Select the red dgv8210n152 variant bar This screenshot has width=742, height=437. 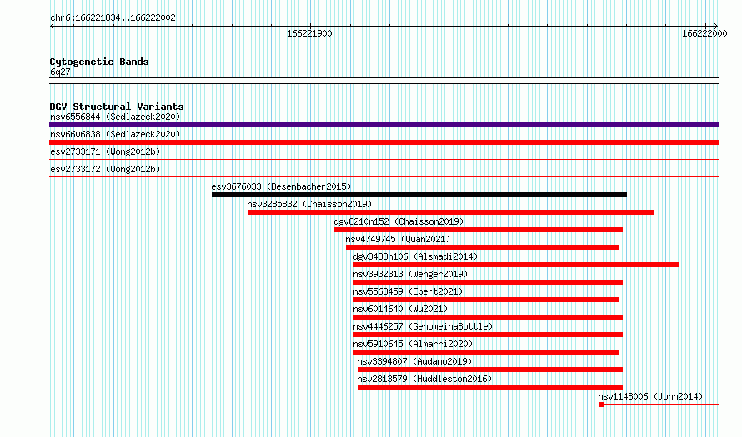tap(479, 230)
